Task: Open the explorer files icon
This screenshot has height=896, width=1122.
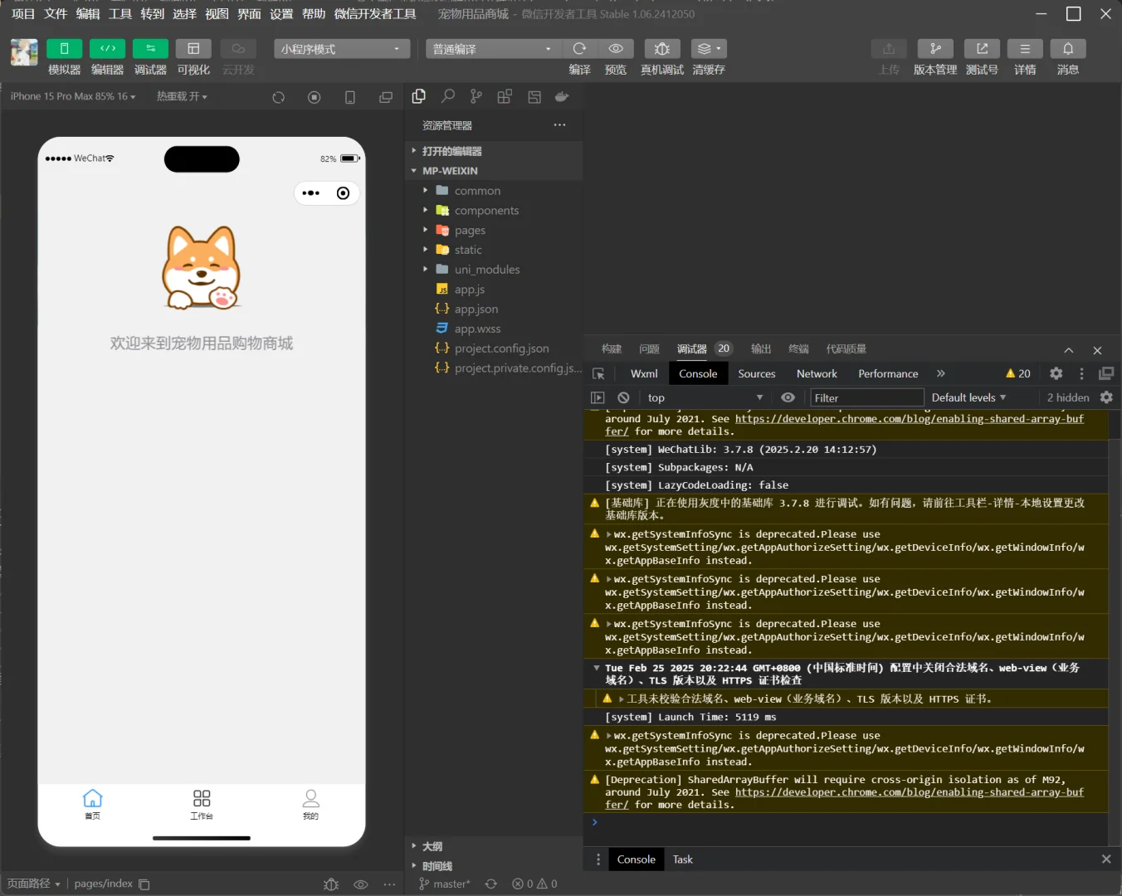Action: [x=419, y=96]
